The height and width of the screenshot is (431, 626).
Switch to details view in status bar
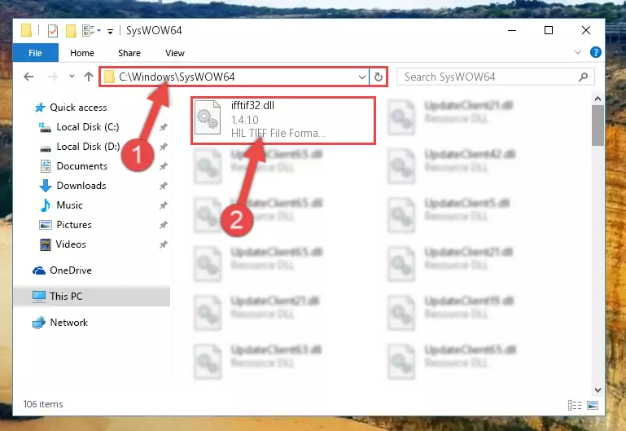coord(575,406)
